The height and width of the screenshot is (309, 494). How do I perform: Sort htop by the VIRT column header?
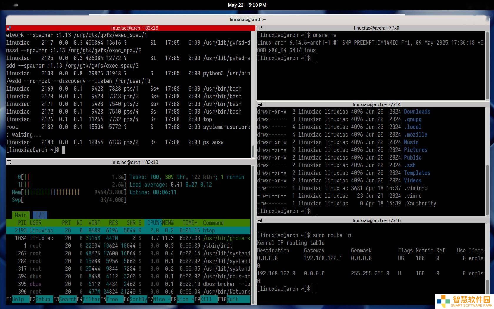[94, 223]
